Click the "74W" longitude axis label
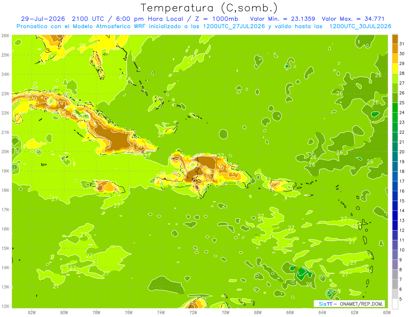The image size is (411, 317). [161, 312]
